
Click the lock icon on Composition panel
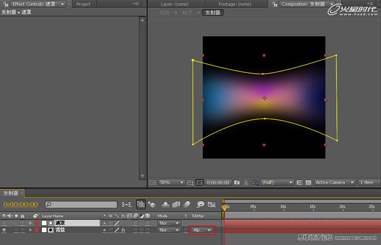[275, 4]
